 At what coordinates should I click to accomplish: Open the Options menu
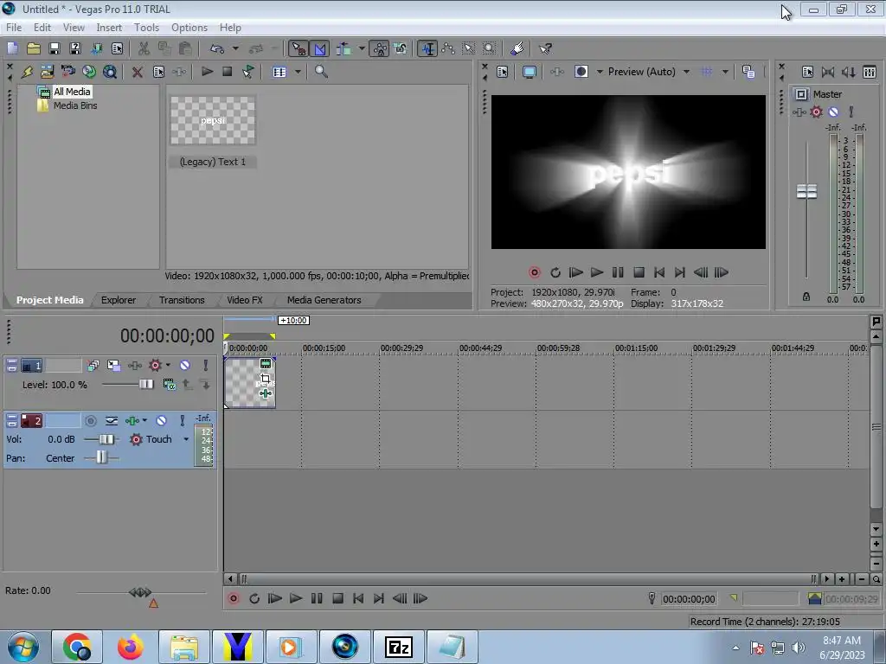coord(189,27)
